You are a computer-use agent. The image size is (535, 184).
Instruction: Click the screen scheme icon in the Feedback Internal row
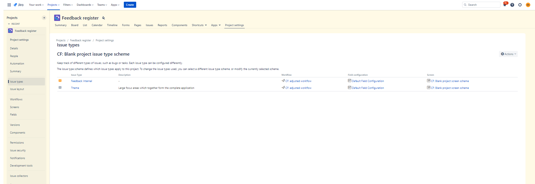(429, 81)
